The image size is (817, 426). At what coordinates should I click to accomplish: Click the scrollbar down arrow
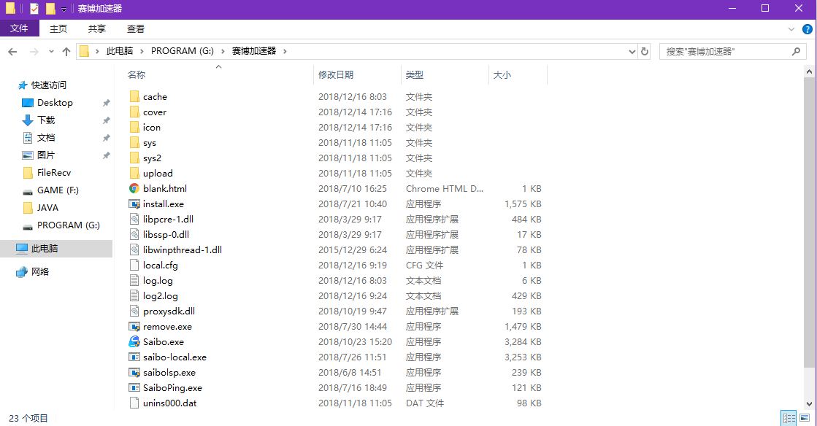point(809,403)
